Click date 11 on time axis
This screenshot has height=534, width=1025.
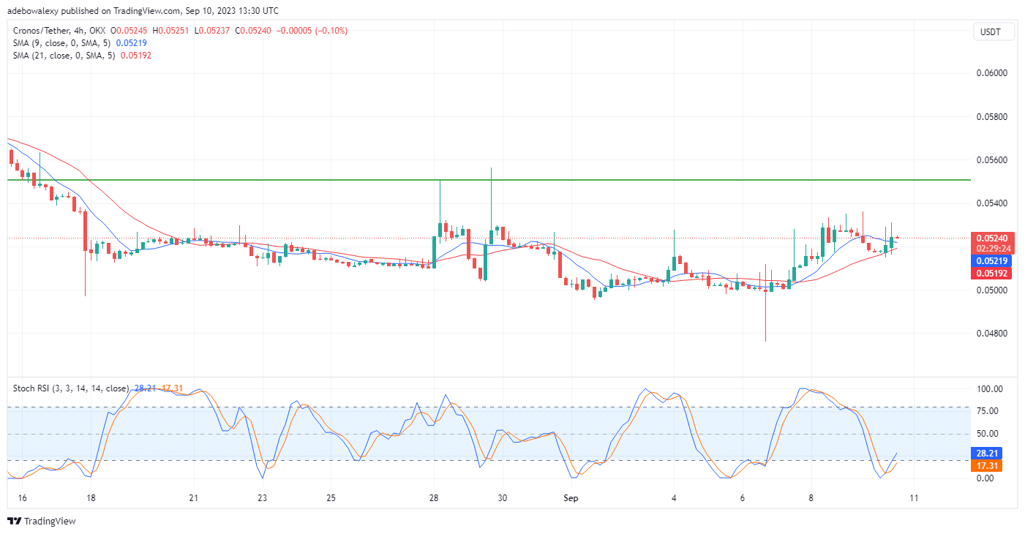pos(914,498)
